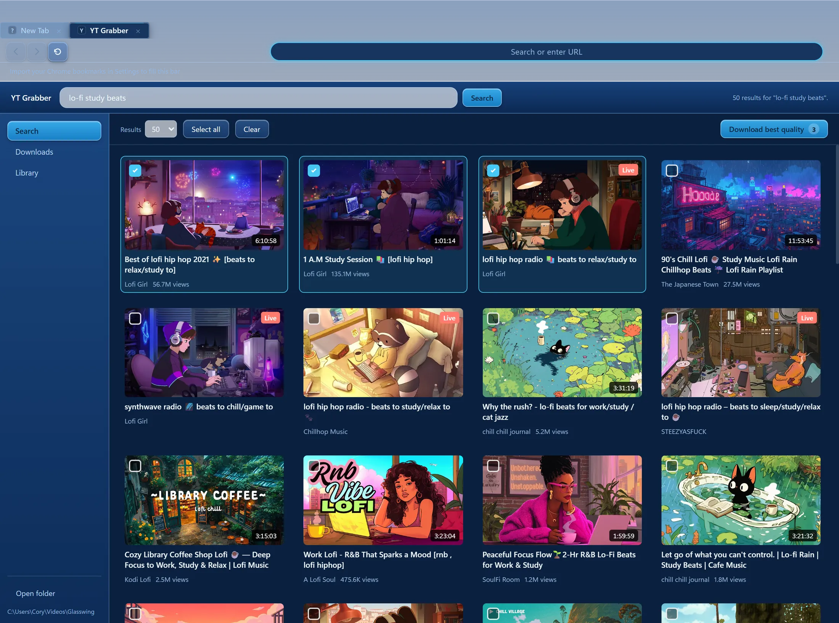839x623 pixels.
Task: Check the Why the rush? video checkbox
Action: click(493, 318)
